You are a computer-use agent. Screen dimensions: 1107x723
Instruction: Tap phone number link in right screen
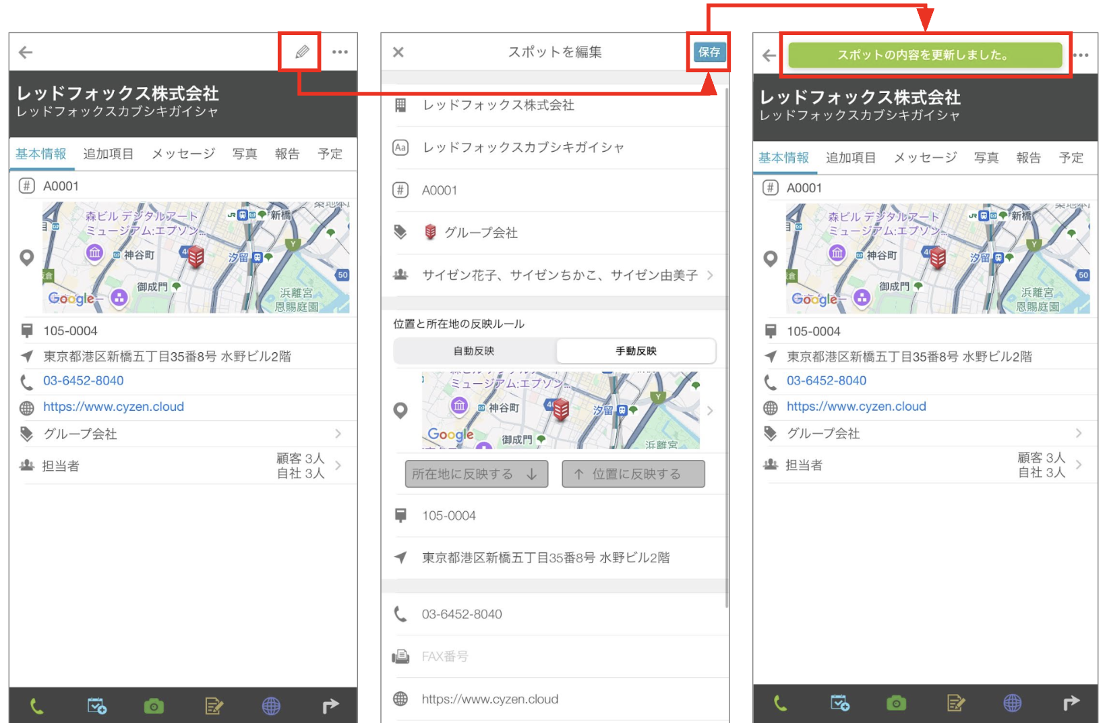(827, 380)
